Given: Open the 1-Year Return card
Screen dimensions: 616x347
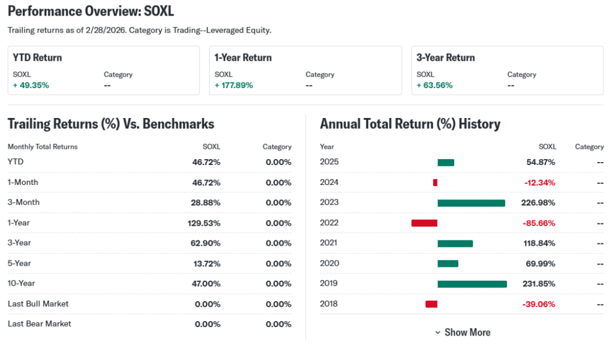Looking at the screenshot, I should 305,70.
